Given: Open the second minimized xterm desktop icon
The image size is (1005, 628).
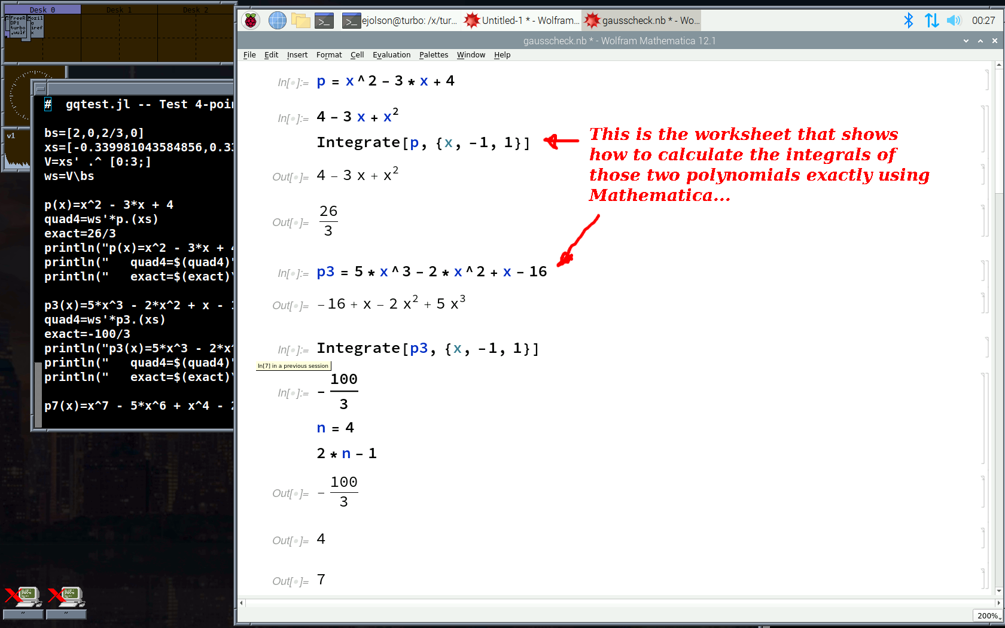Looking at the screenshot, I should pos(66,597).
